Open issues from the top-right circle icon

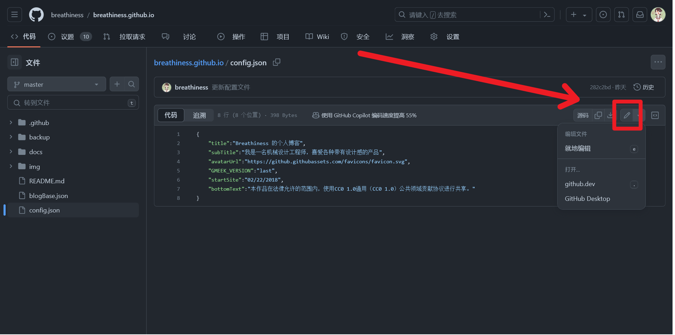(603, 14)
